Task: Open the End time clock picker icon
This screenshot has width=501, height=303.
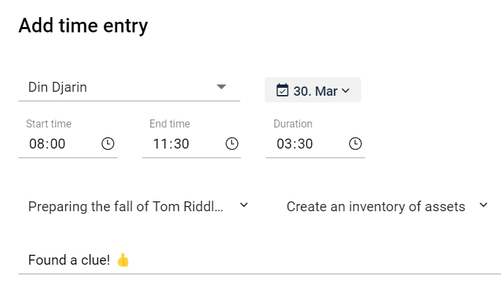Action: click(232, 143)
